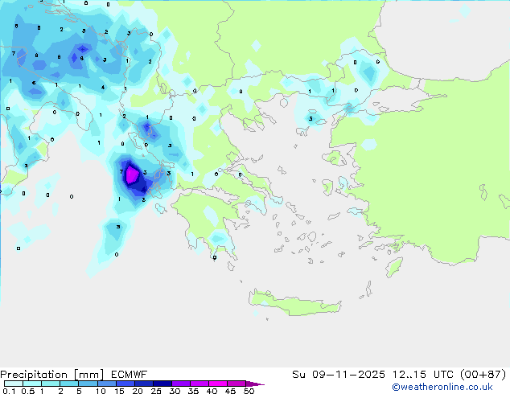510x394 pixels.
Task: Click the 45–50 mm magenta legend swatch
Action: pyautogui.click(x=236, y=384)
